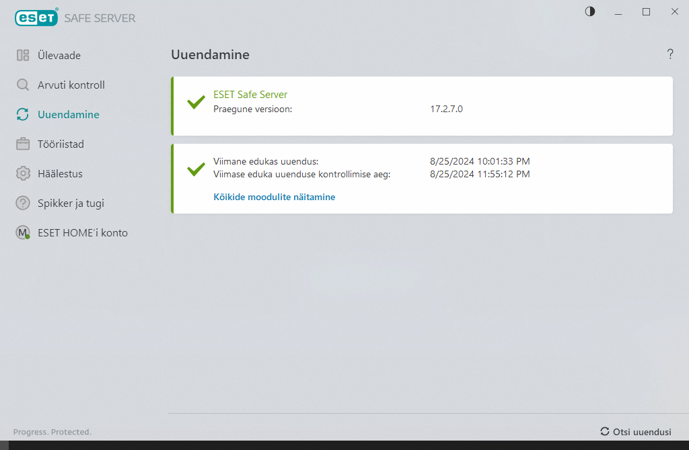Click the Uuendamine refresh arrows icon

23,114
